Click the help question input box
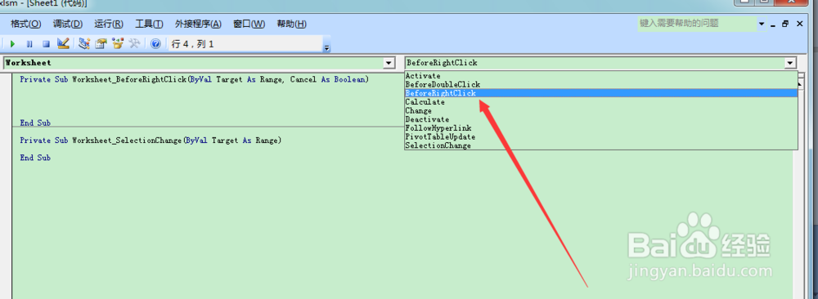This screenshot has height=299, width=818. tap(697, 24)
